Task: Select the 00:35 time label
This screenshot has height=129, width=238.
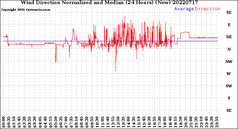Action: (9, 122)
